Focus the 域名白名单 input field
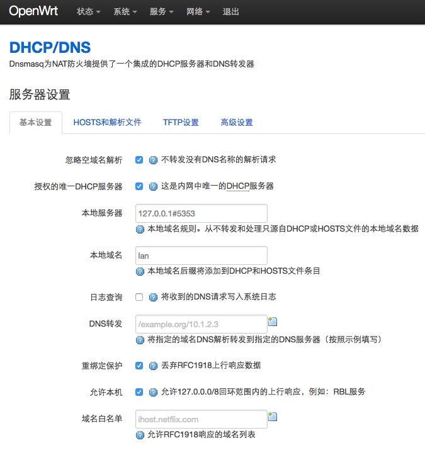 tap(201, 419)
